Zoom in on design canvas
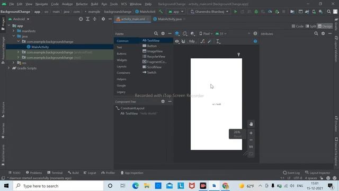Viewport: 339px width, 191px height. coord(251,133)
